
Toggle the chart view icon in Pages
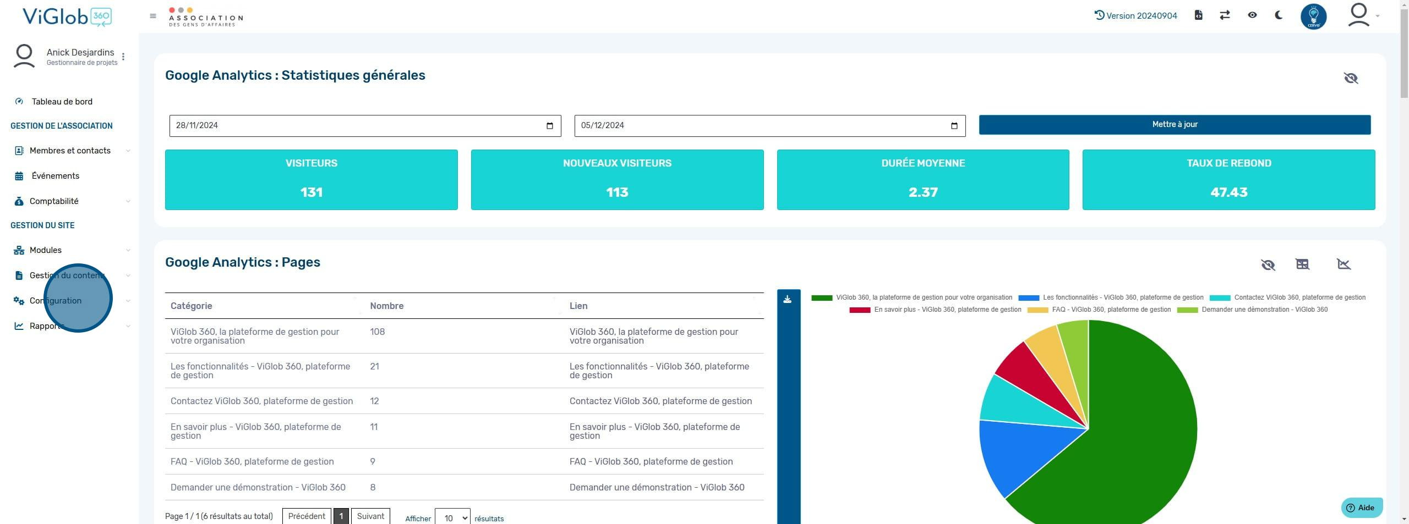click(1344, 264)
